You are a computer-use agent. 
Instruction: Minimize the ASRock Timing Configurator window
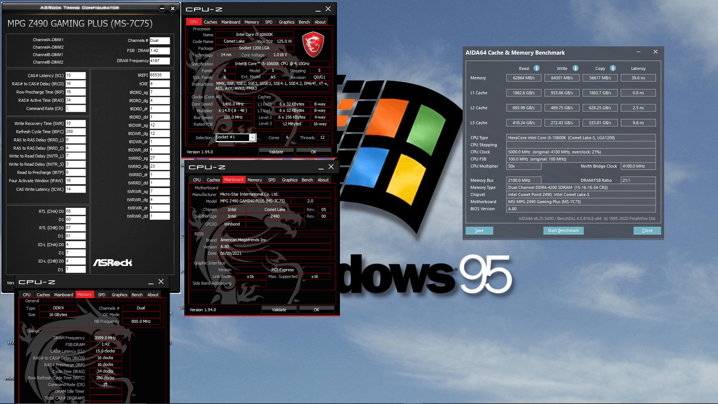(162, 8)
